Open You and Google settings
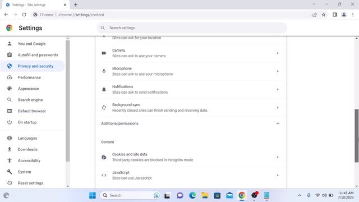 click(31, 44)
